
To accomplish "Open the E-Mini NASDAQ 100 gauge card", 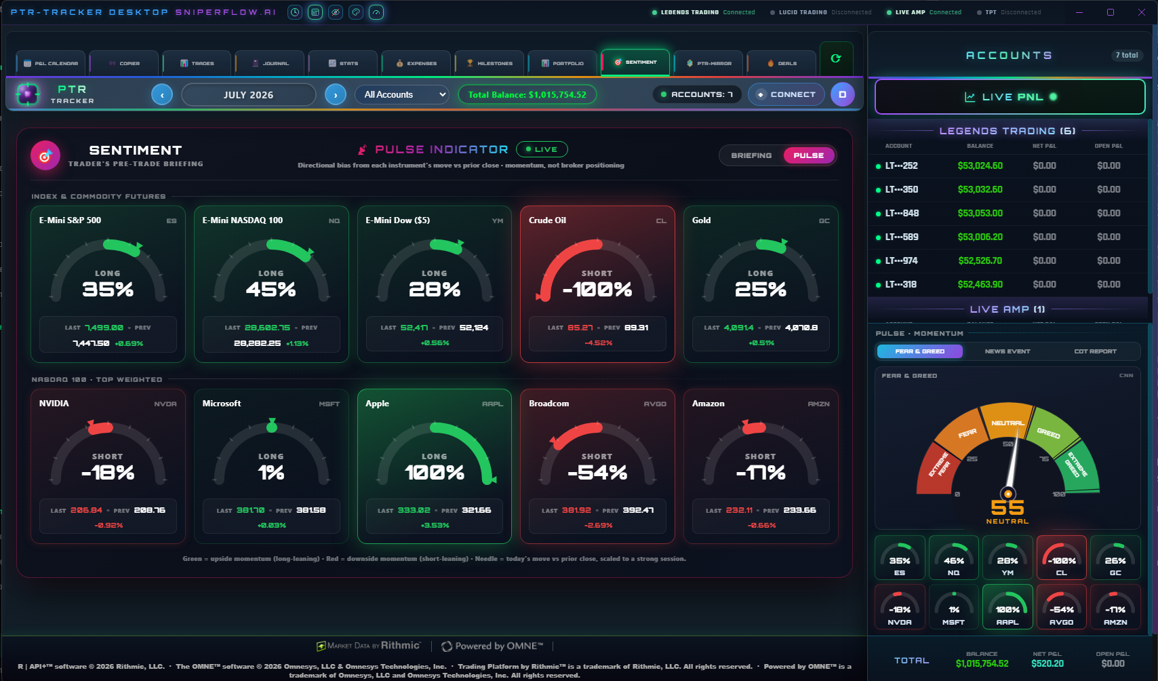I will click(x=271, y=284).
